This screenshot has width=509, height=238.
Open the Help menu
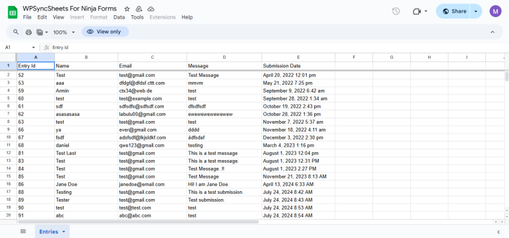[x=188, y=17]
